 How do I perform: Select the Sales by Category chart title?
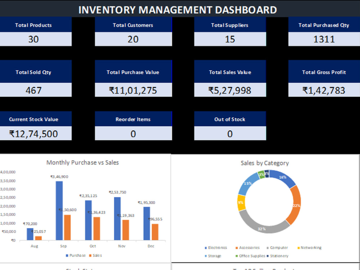(265, 163)
